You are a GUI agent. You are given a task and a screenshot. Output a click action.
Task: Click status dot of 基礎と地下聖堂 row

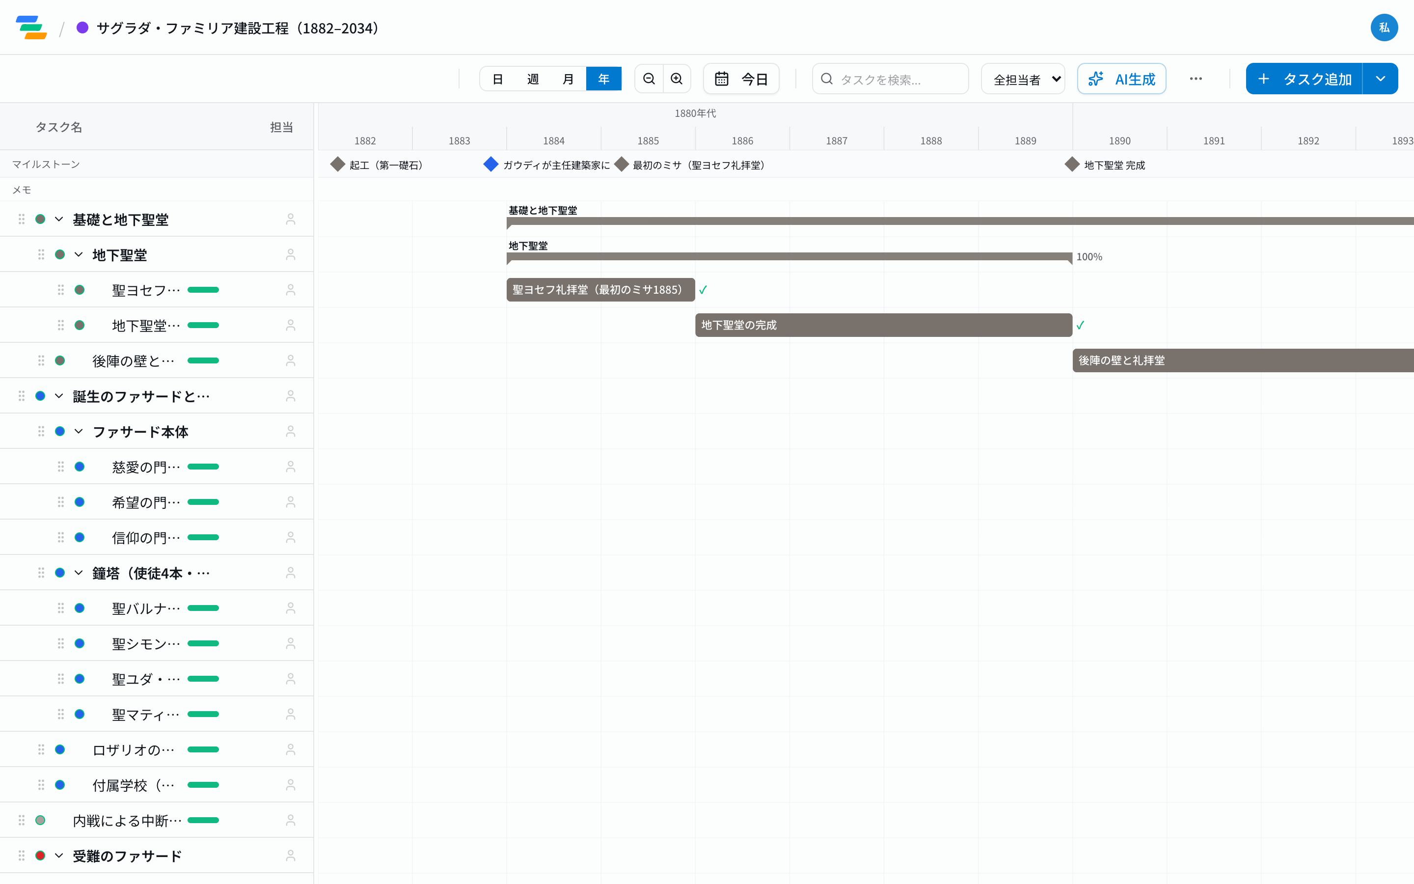[x=40, y=219]
